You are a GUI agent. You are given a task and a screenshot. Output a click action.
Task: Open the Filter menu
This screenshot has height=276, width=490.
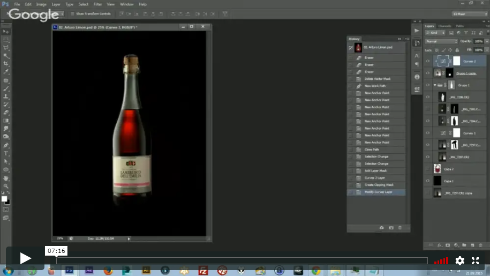[98, 4]
